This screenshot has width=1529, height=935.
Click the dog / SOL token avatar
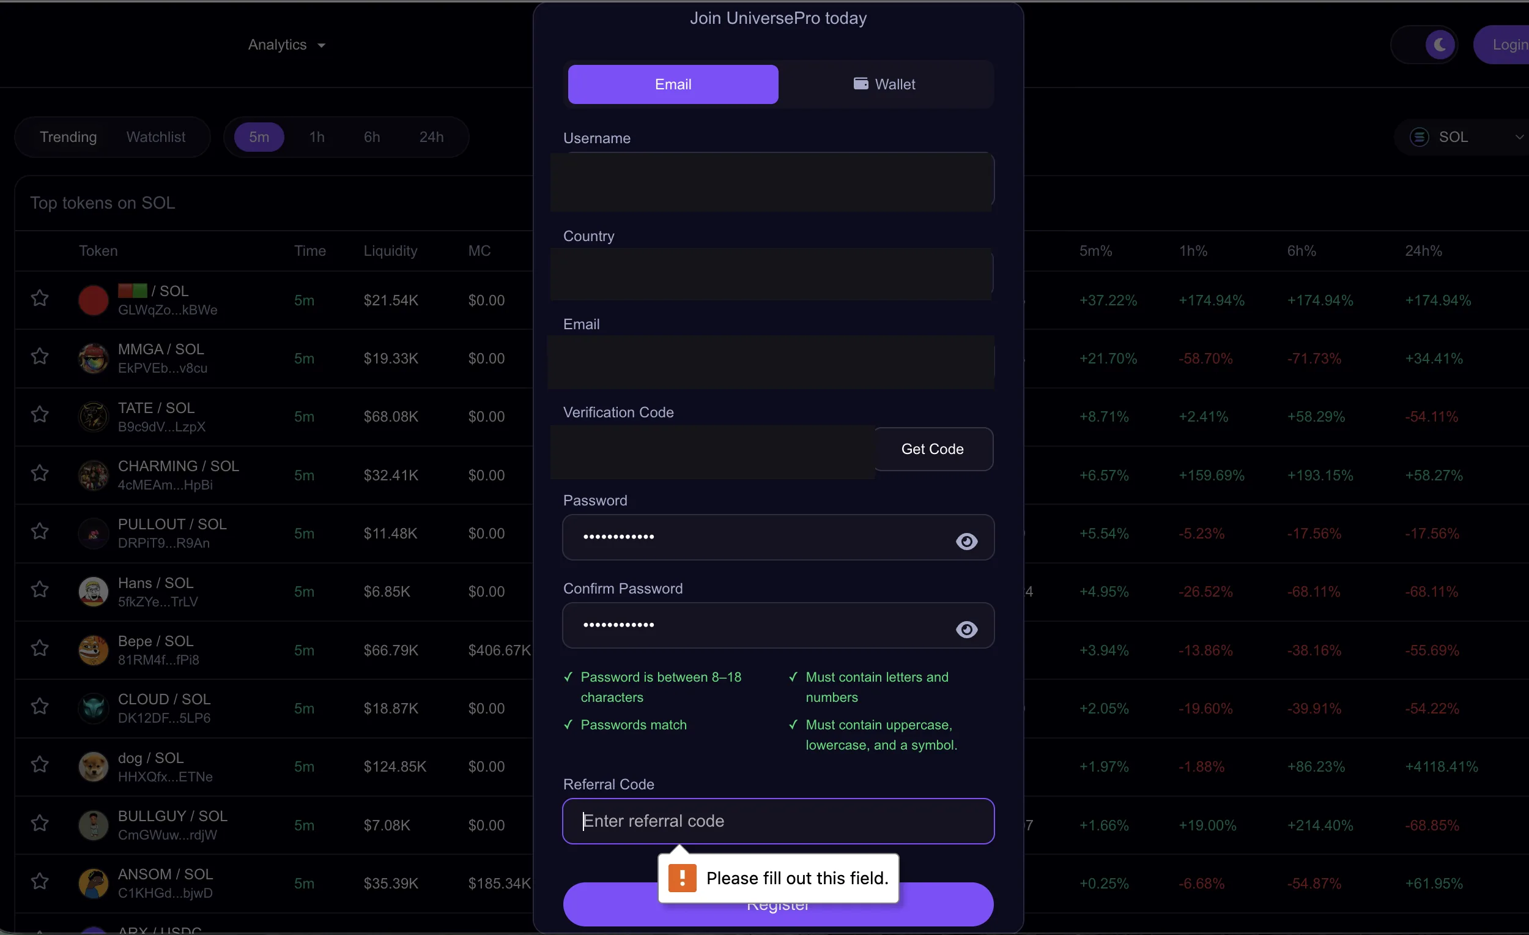point(93,767)
